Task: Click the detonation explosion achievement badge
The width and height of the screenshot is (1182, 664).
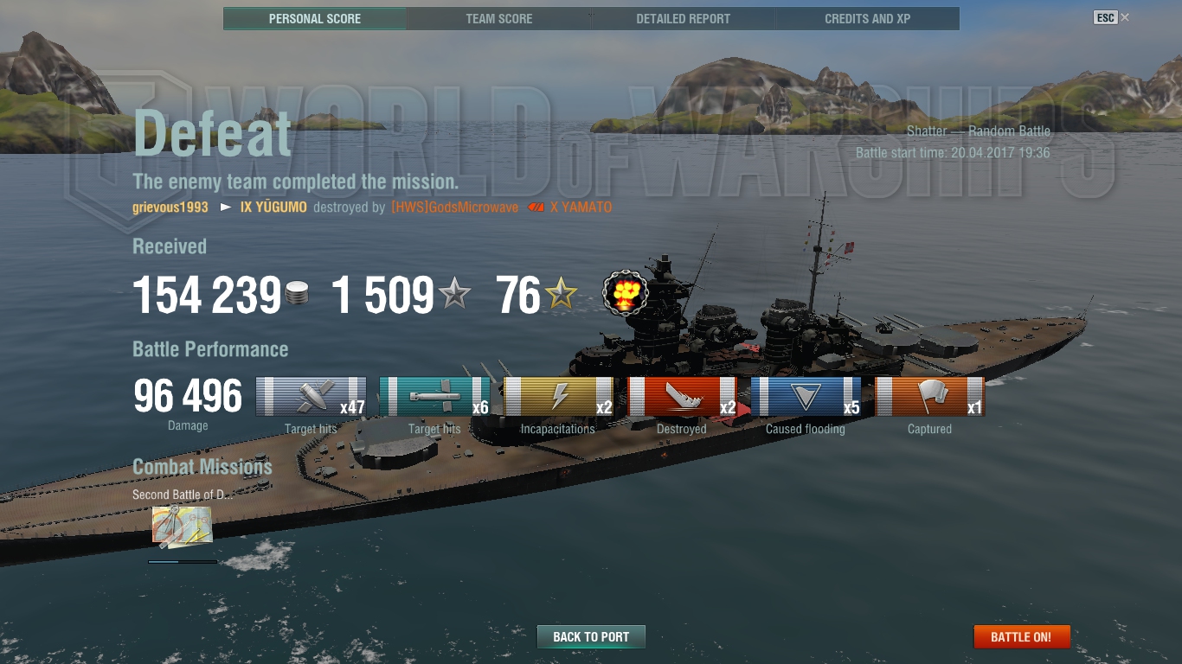Action: pyautogui.click(x=626, y=294)
